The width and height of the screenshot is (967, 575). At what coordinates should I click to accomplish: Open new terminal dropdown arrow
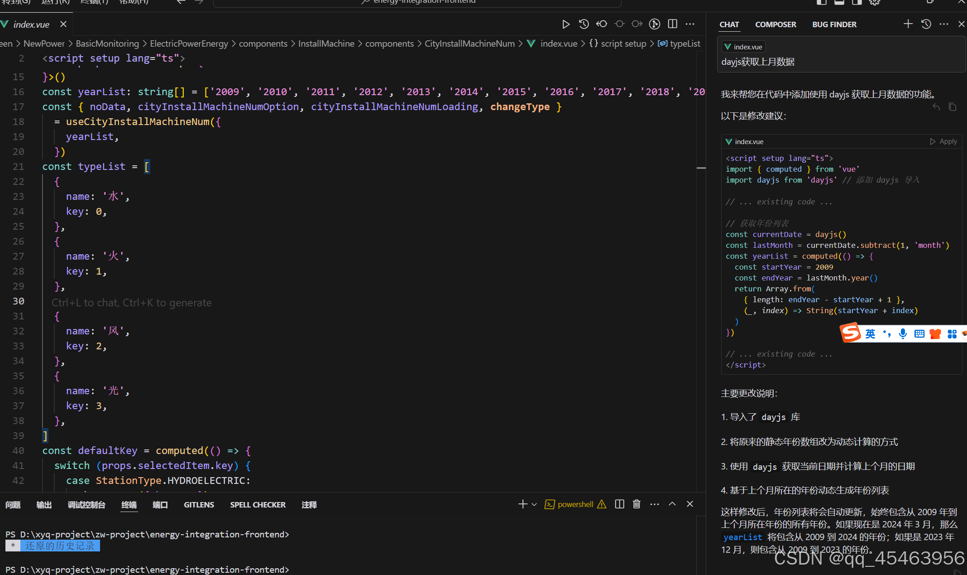(x=534, y=505)
